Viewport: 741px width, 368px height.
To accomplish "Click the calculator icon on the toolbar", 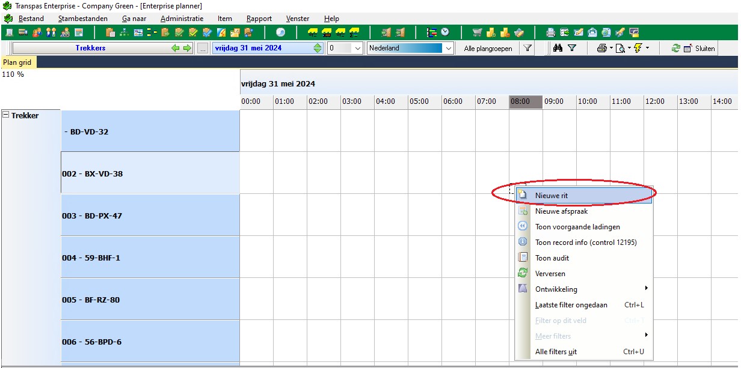I will click(x=78, y=33).
